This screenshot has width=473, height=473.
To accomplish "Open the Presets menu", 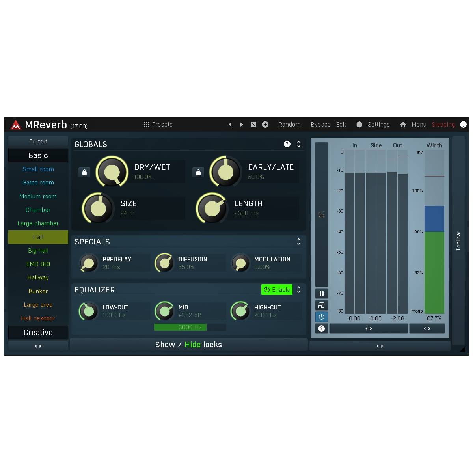I will pos(158,125).
